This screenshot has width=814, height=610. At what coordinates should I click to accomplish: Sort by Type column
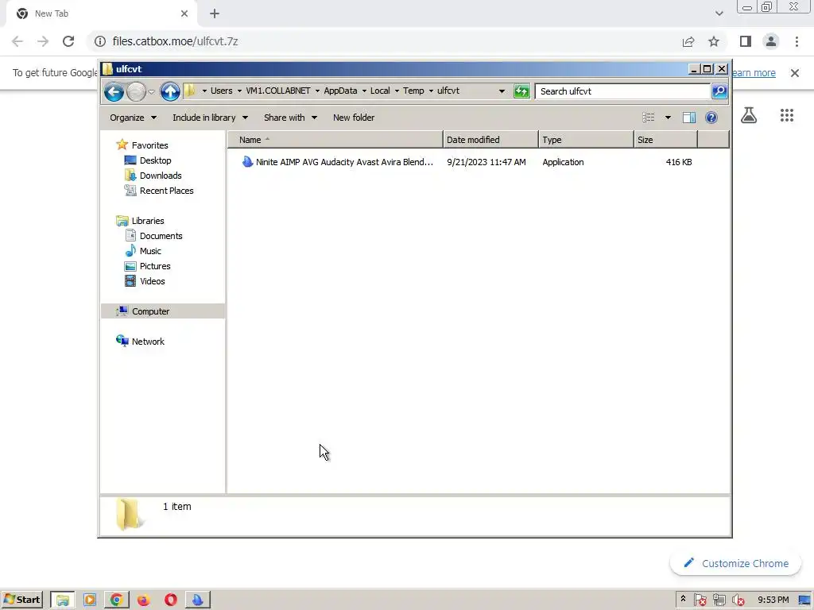(x=586, y=140)
